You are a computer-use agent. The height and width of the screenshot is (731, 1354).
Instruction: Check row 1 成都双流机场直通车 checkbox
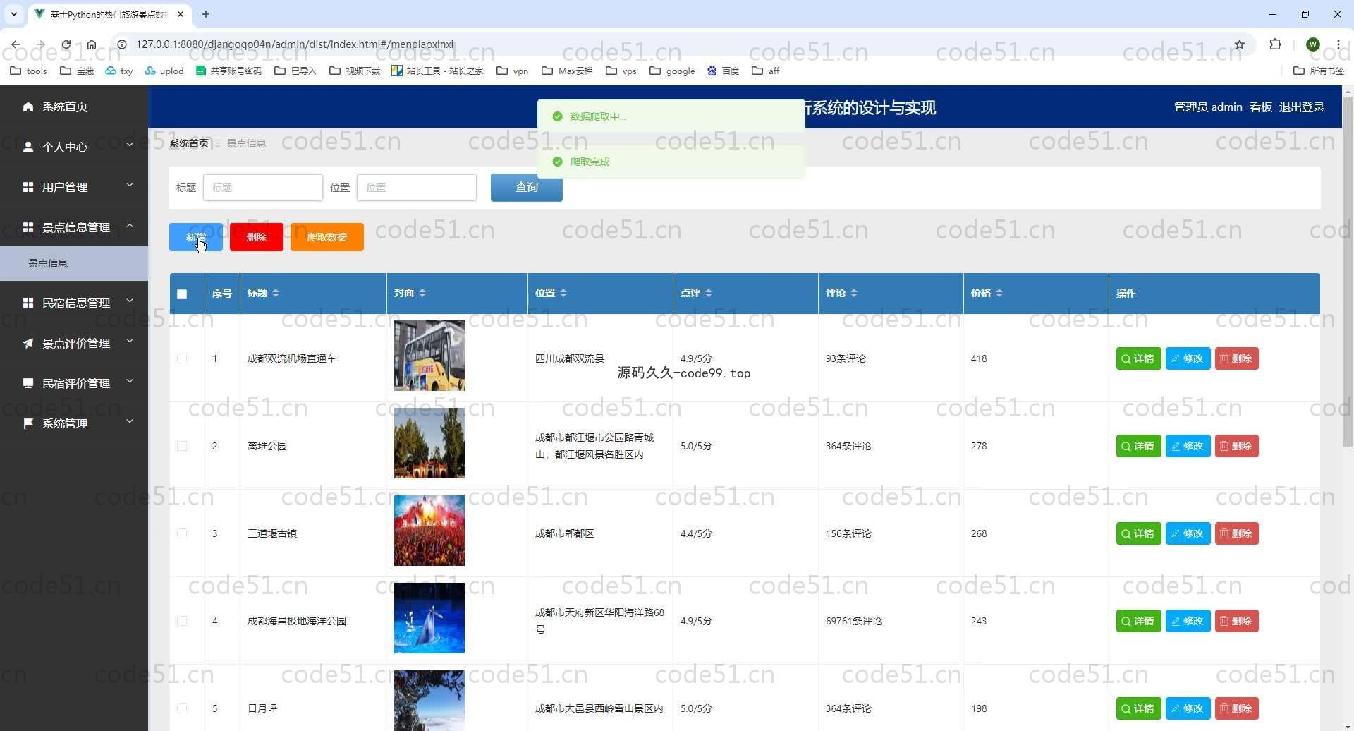click(182, 358)
